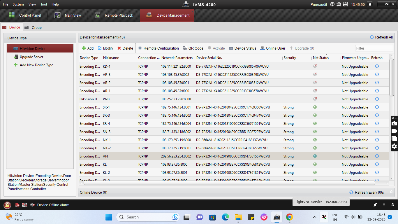Click the device table horizontal scrollbar
Image resolution: width=398 pixels, height=224 pixels.
pyautogui.click(x=229, y=183)
